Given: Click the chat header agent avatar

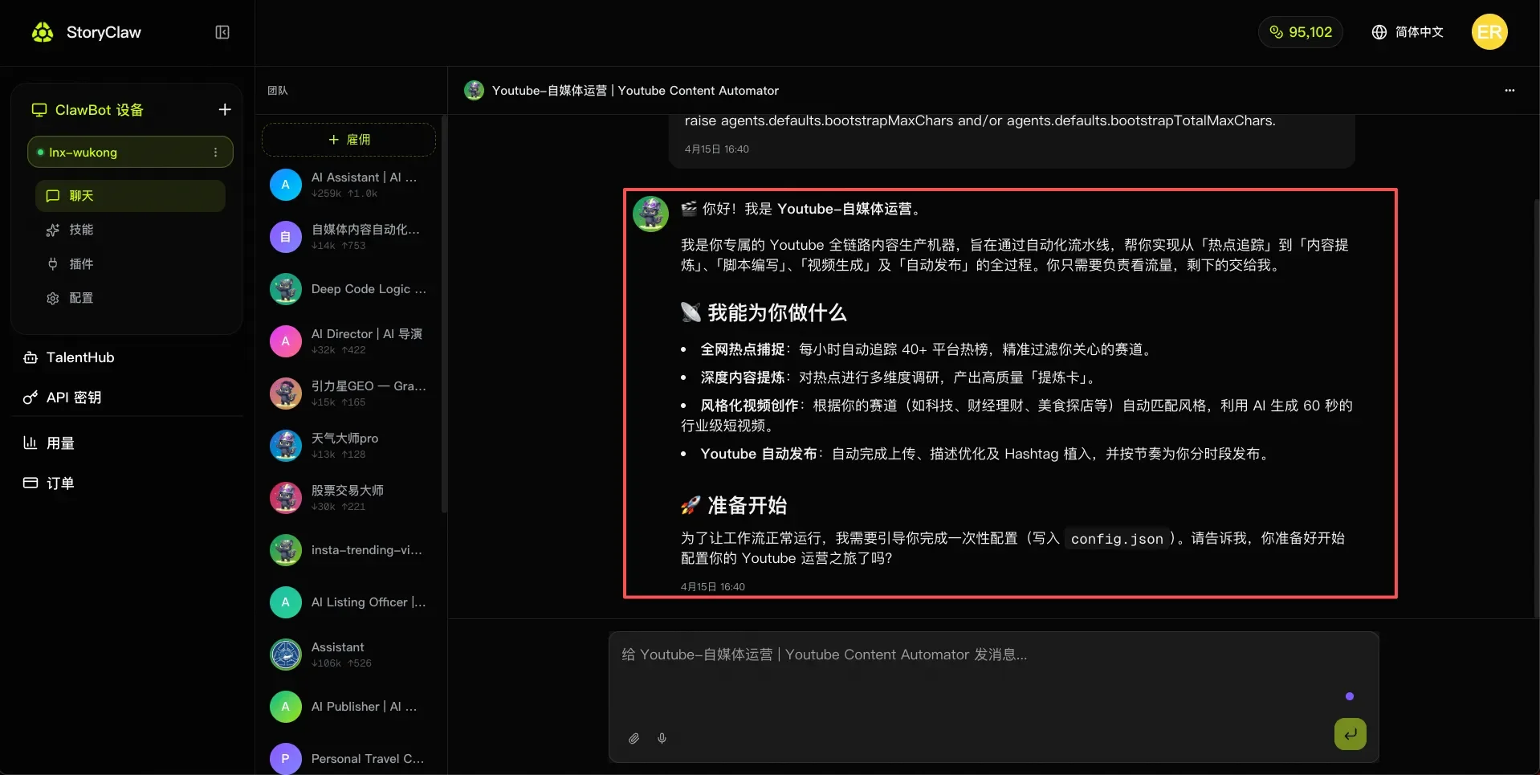Looking at the screenshot, I should click(x=474, y=90).
